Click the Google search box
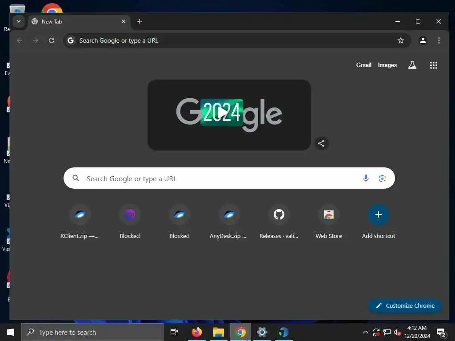This screenshot has height=341, width=455. pyautogui.click(x=229, y=178)
